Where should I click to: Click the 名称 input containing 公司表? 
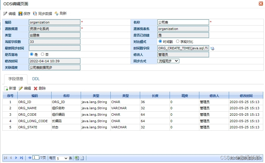[x=183, y=22]
